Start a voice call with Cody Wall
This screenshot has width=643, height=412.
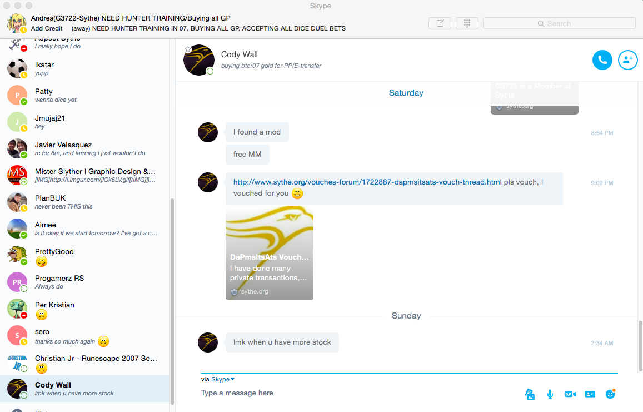click(x=602, y=60)
